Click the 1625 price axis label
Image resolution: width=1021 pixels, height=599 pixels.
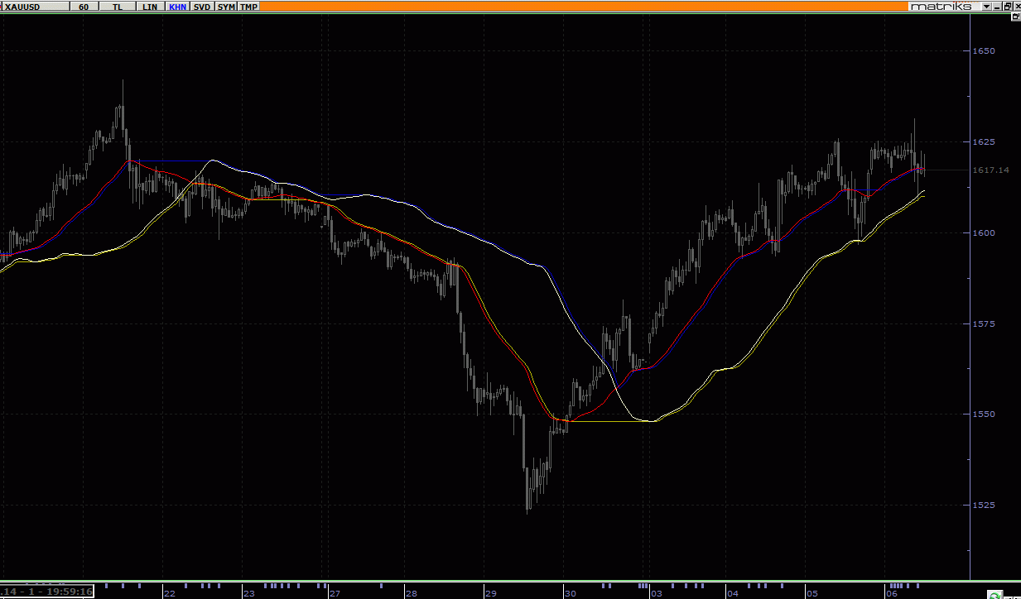pos(983,142)
